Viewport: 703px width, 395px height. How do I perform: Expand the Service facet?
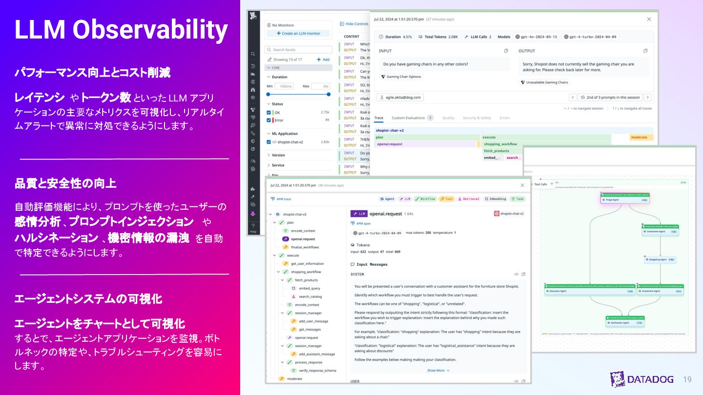[x=269, y=165]
